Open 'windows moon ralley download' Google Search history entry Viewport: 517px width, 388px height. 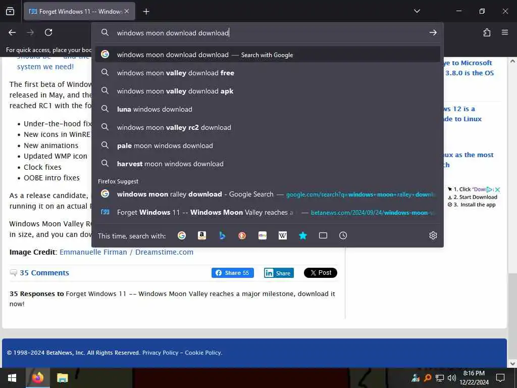pos(268,194)
